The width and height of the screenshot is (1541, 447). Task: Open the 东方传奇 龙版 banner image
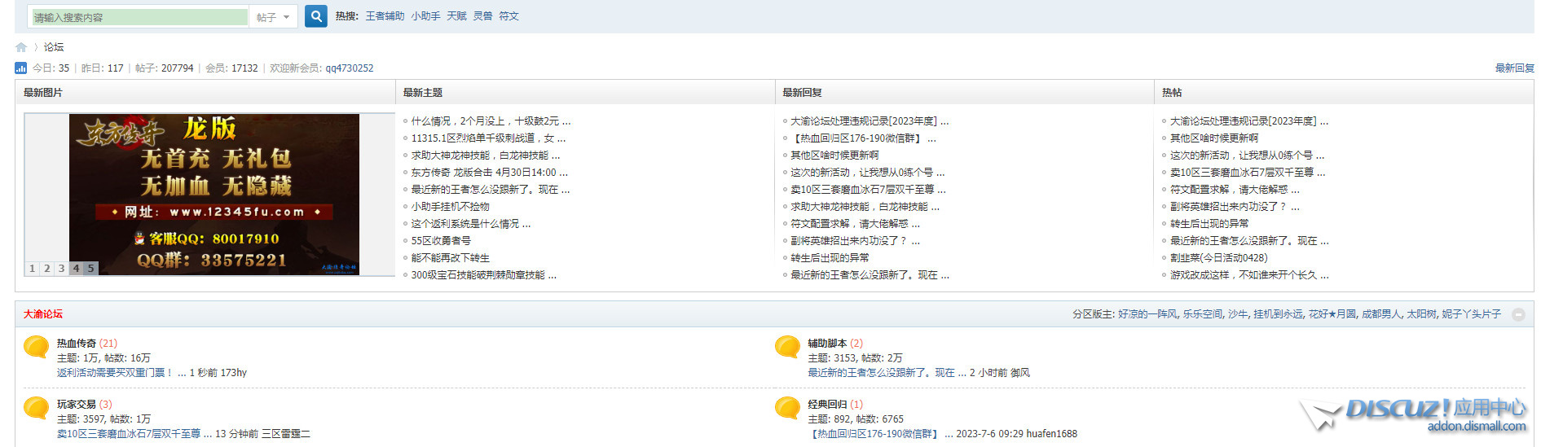[214, 195]
